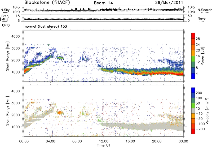Click the 50 label on velocity colorbar
This screenshot has height=147, width=212.
pos(198,103)
